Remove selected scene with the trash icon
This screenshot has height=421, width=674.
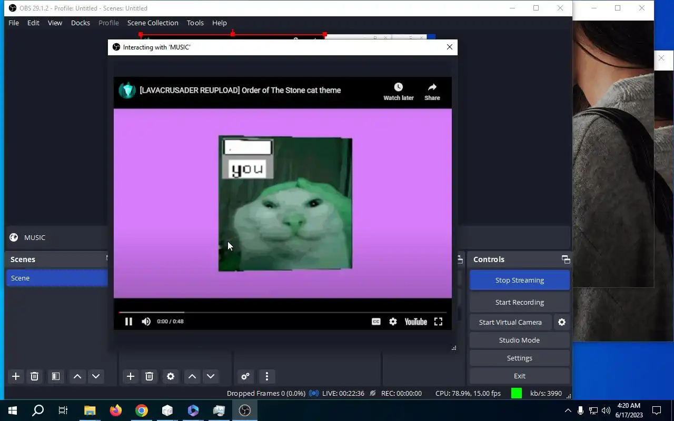point(34,376)
